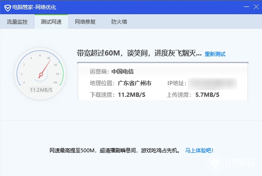
Task: Click the 电脑管家 shield logo icon
Action: pos(7,8)
